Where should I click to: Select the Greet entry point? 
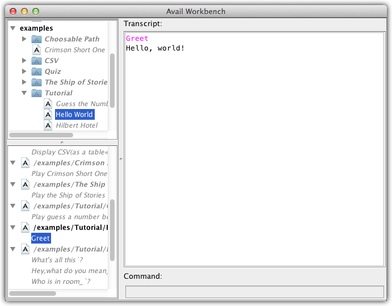(41, 238)
